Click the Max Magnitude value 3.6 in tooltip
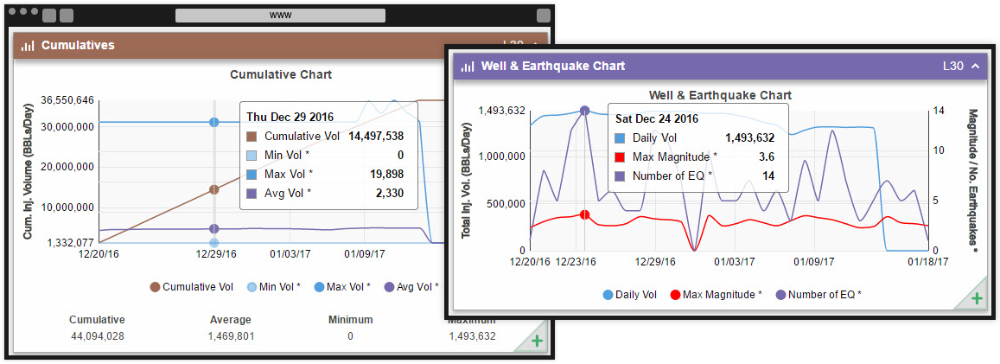 768,156
